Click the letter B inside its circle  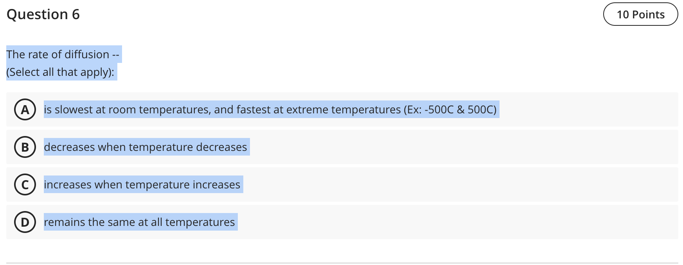pos(25,147)
